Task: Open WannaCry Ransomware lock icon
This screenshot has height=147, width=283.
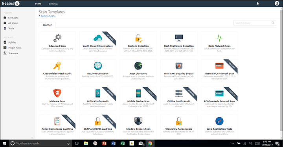Action: [179, 121]
